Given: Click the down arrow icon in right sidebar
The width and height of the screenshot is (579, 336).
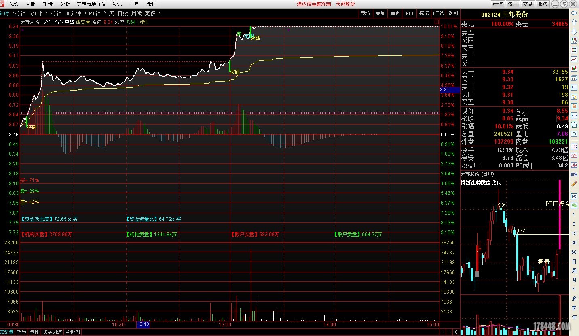Looking at the screenshot, I should tap(574, 31).
